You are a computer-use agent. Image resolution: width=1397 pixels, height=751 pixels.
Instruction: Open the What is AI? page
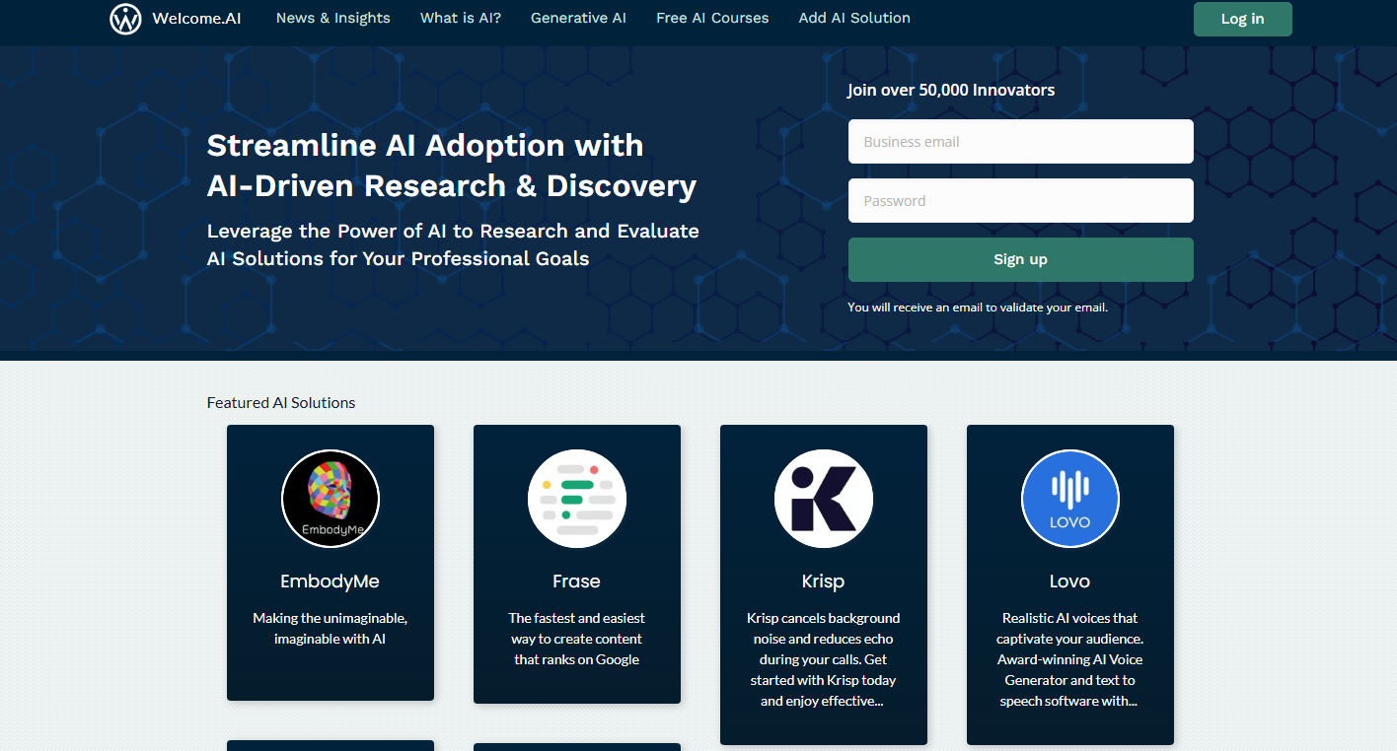[461, 18]
